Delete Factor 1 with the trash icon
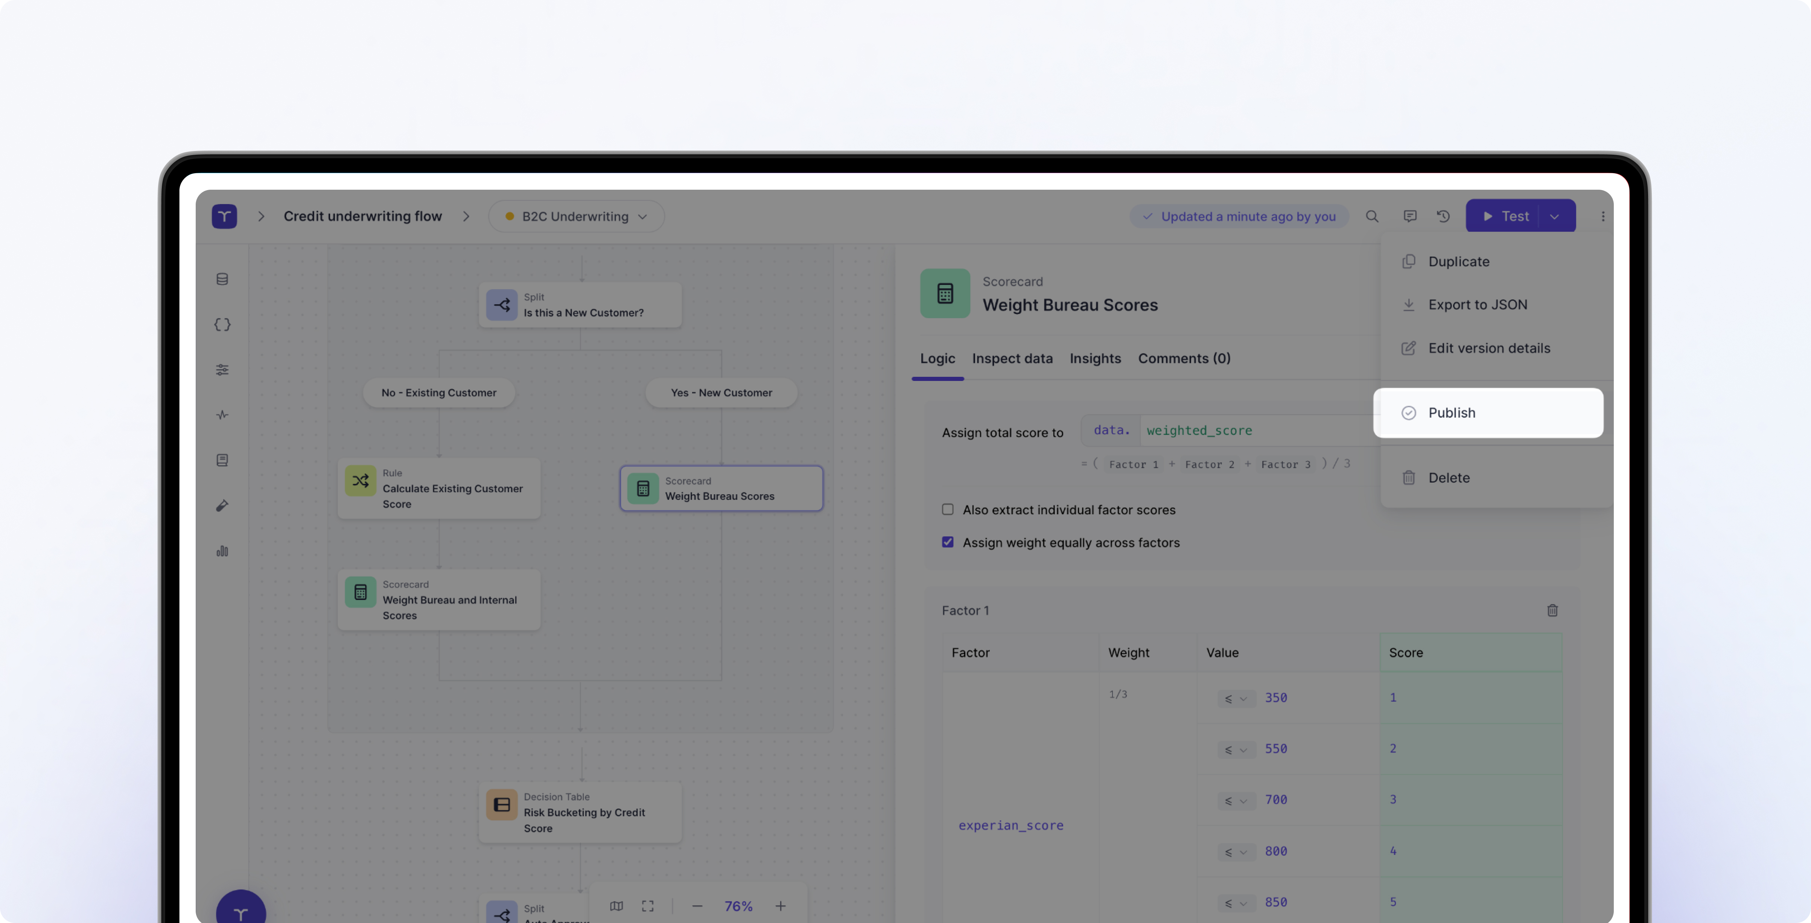The height and width of the screenshot is (923, 1811). pyautogui.click(x=1552, y=610)
